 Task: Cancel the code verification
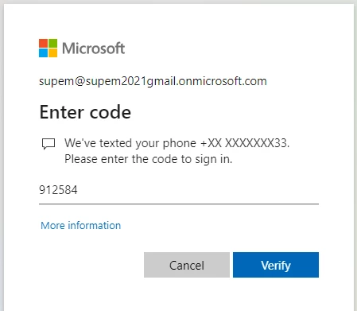[x=187, y=265]
